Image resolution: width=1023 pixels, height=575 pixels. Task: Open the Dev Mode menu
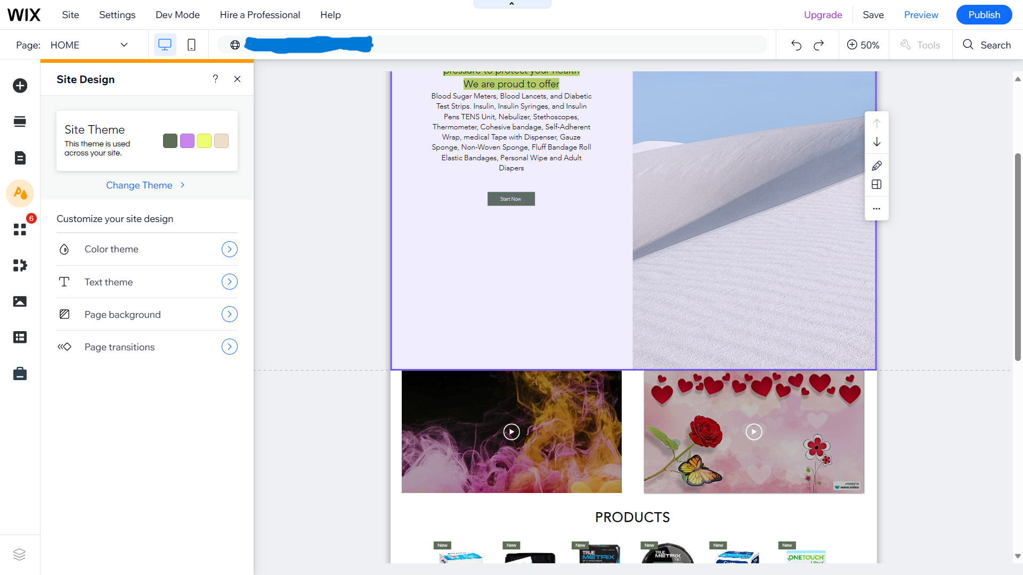pyautogui.click(x=177, y=15)
